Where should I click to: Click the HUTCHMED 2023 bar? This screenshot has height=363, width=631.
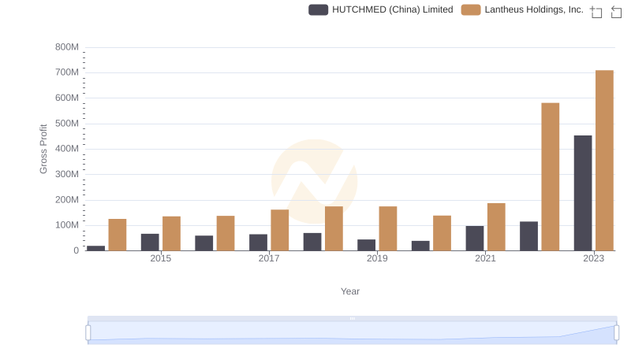583,193
